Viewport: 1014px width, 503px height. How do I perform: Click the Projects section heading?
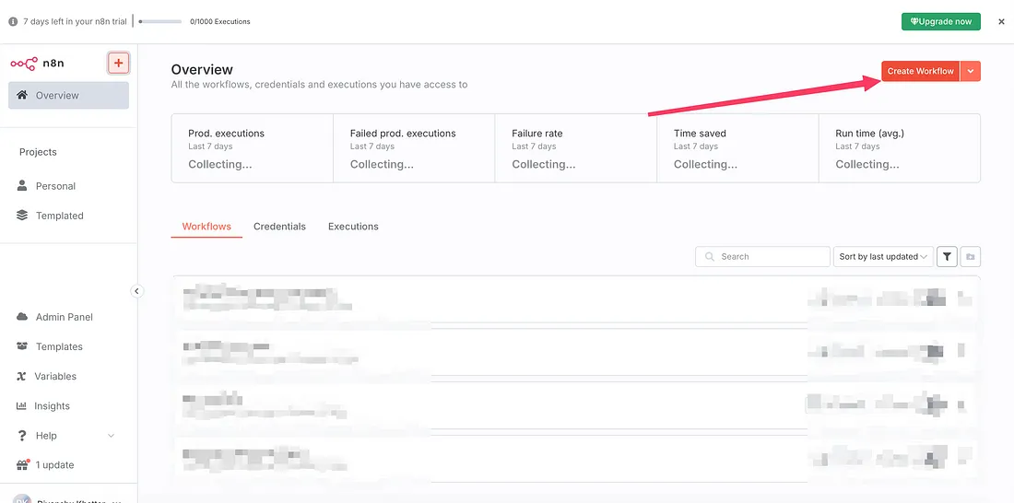(x=38, y=152)
